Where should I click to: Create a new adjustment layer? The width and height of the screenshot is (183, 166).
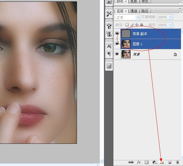point(154,162)
